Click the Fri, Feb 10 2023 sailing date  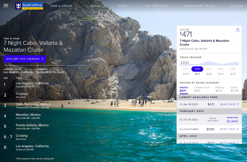189,120
